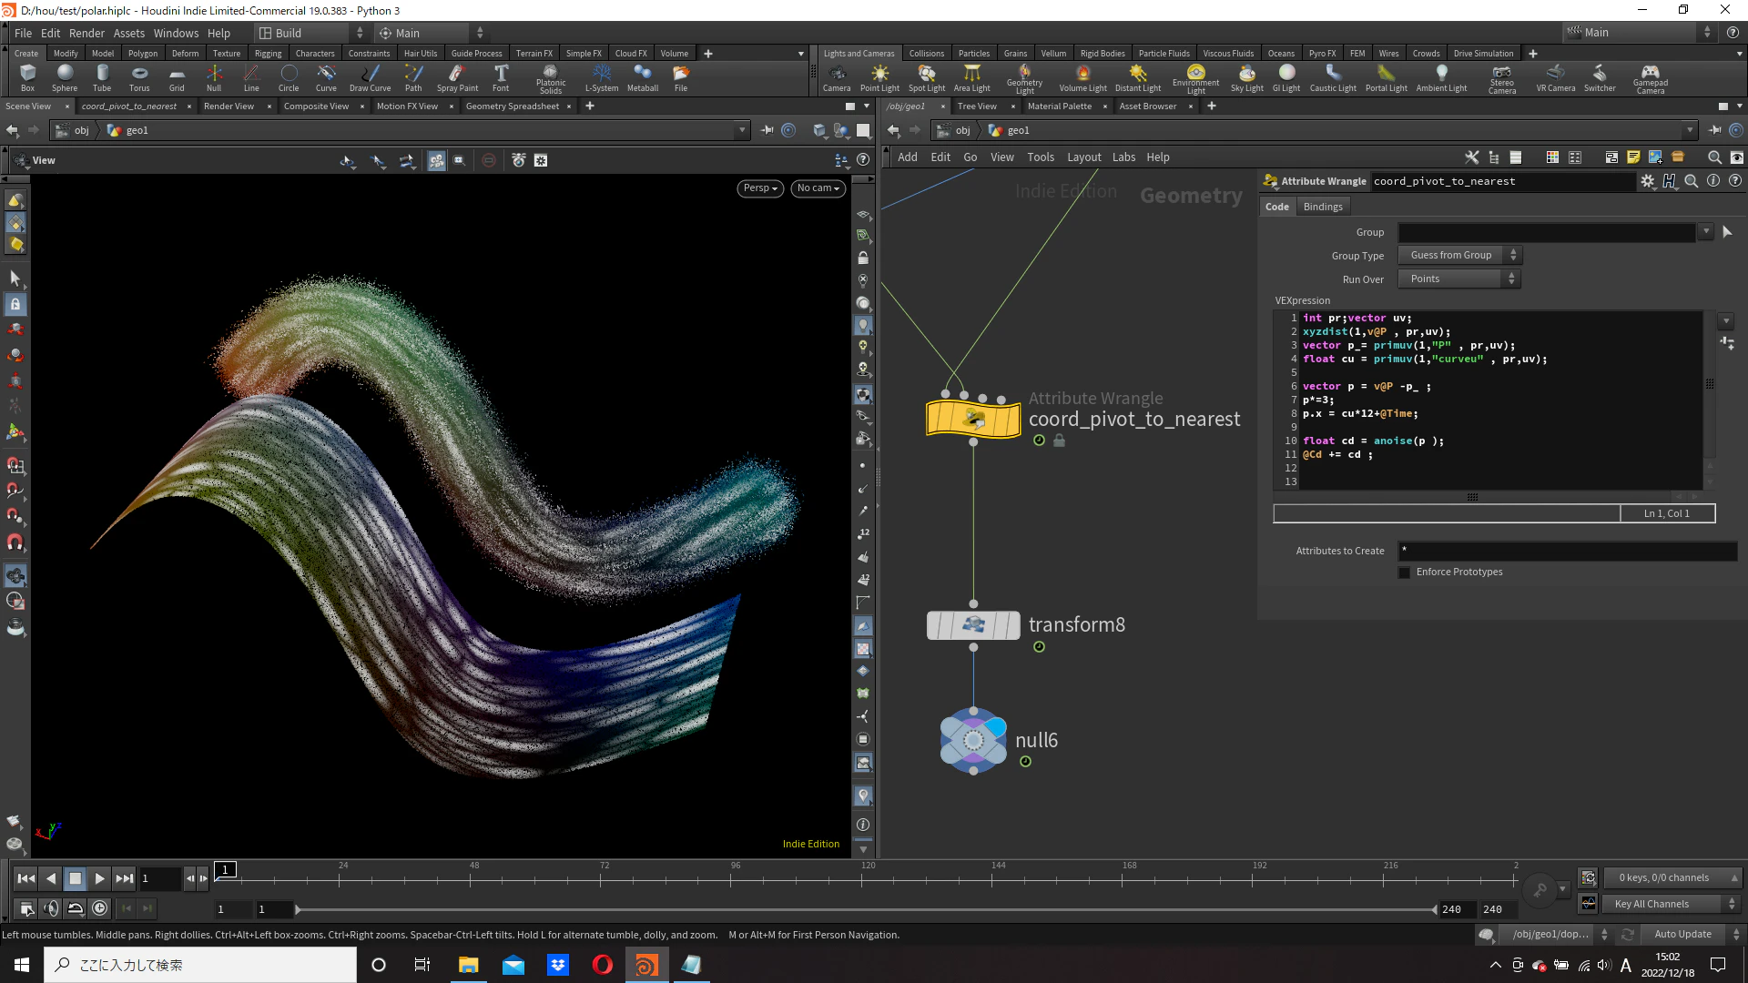This screenshot has width=1748, height=983.
Task: Open the Run Over dropdown
Action: point(1459,279)
